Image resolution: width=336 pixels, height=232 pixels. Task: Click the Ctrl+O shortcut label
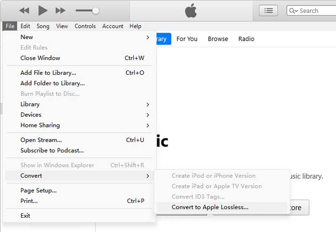pyautogui.click(x=135, y=73)
